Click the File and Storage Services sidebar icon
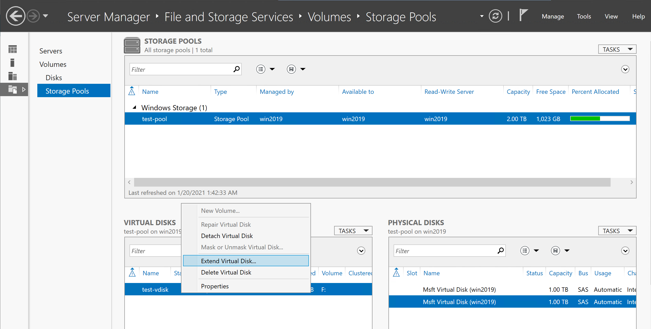 click(12, 89)
